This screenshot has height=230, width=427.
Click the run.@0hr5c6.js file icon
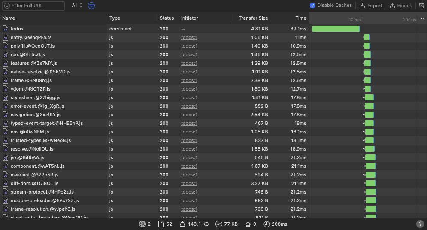click(x=6, y=54)
